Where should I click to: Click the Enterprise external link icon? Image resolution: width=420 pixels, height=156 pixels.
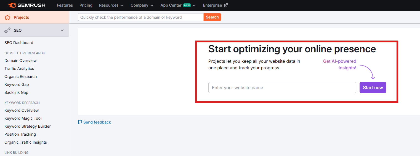[x=226, y=5]
